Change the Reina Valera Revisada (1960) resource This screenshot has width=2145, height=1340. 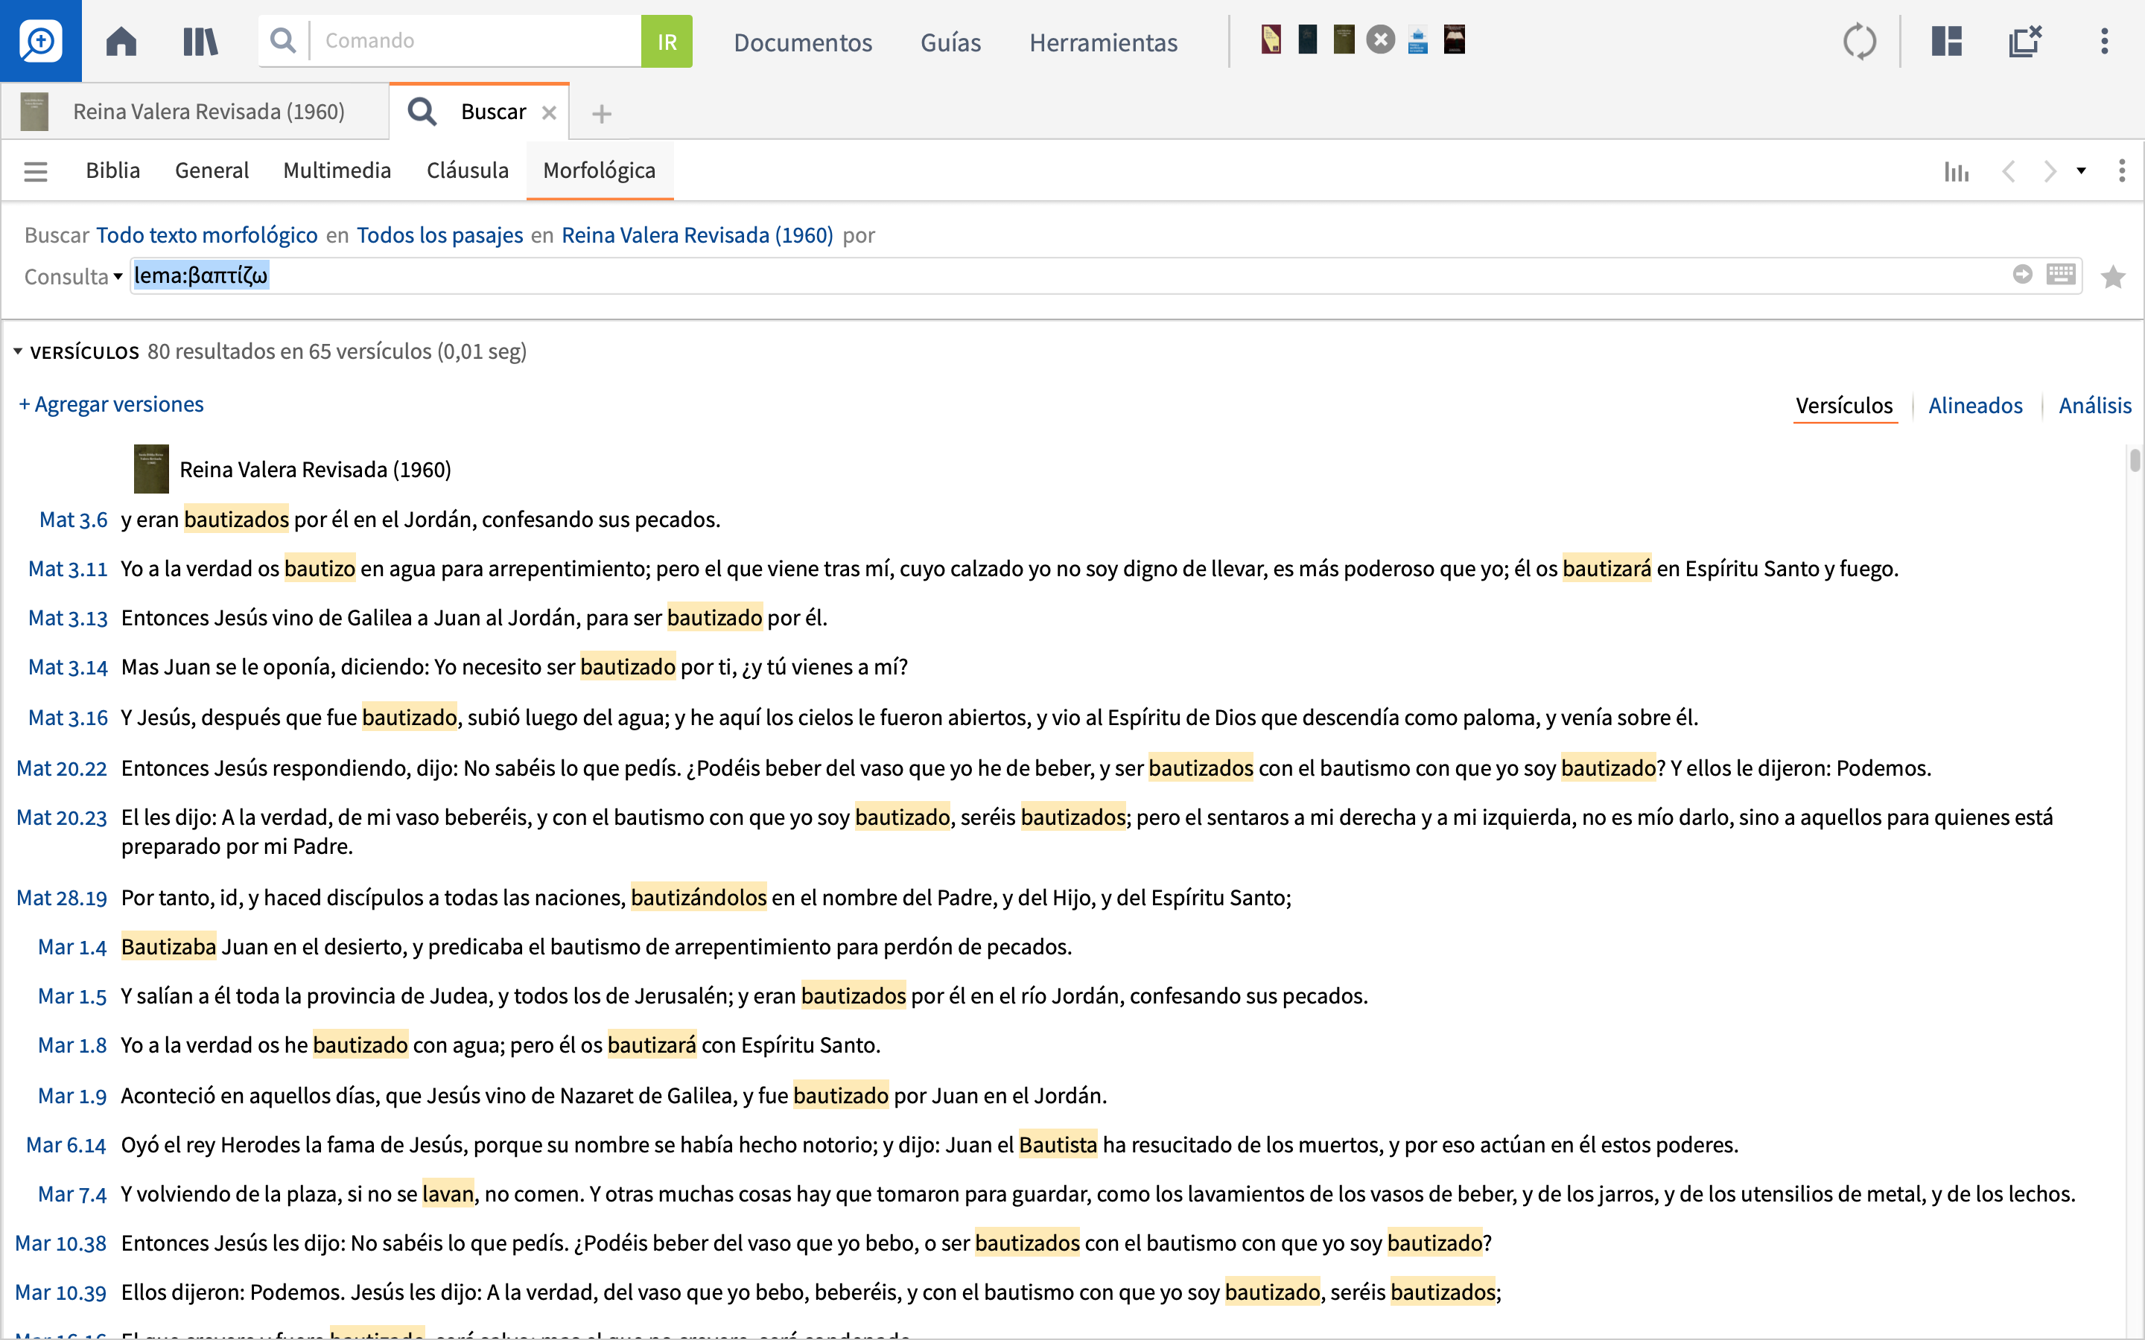(696, 234)
